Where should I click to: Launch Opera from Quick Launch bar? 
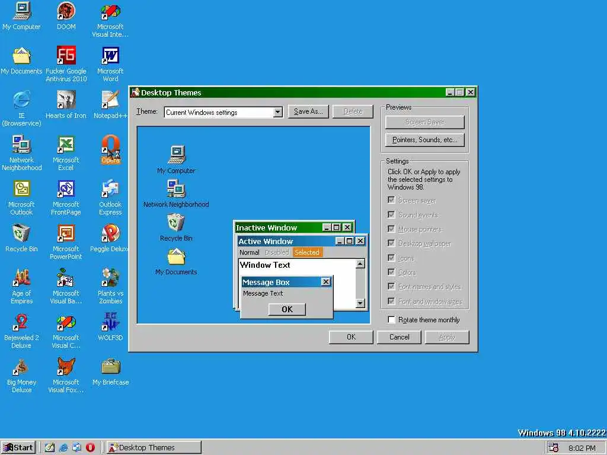90,448
